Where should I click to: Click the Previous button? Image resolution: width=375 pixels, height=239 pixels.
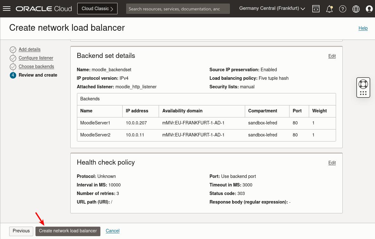tap(21, 231)
